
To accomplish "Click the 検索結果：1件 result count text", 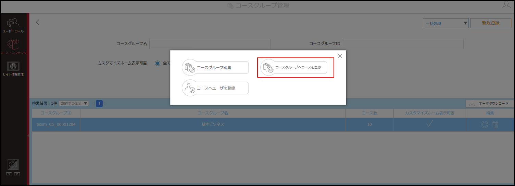I will 45,103.
